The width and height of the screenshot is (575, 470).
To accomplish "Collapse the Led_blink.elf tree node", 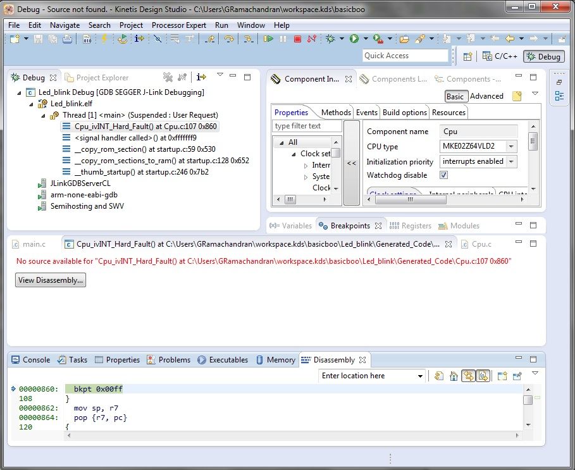I will coord(31,104).
